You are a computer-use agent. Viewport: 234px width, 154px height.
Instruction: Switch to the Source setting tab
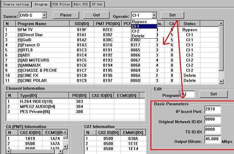[x=16, y=4]
